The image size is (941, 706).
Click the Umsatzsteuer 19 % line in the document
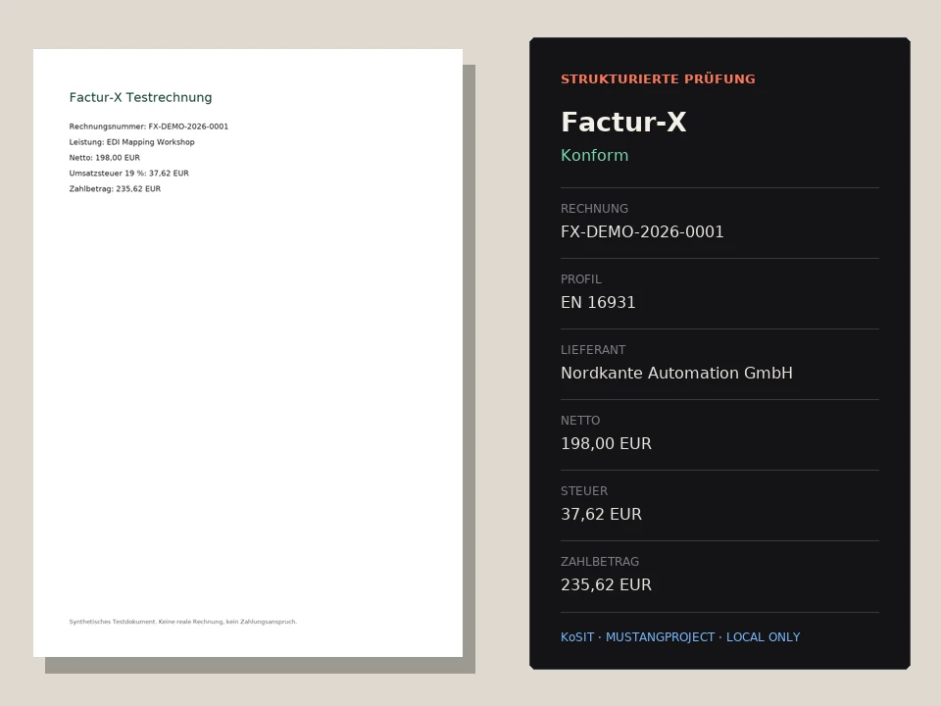point(129,174)
